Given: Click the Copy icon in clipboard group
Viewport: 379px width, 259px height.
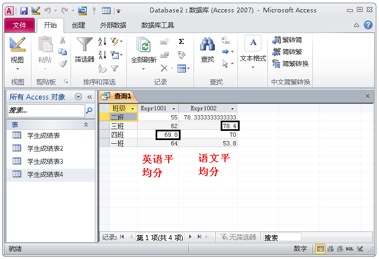Looking at the screenshot, I should 62,51.
